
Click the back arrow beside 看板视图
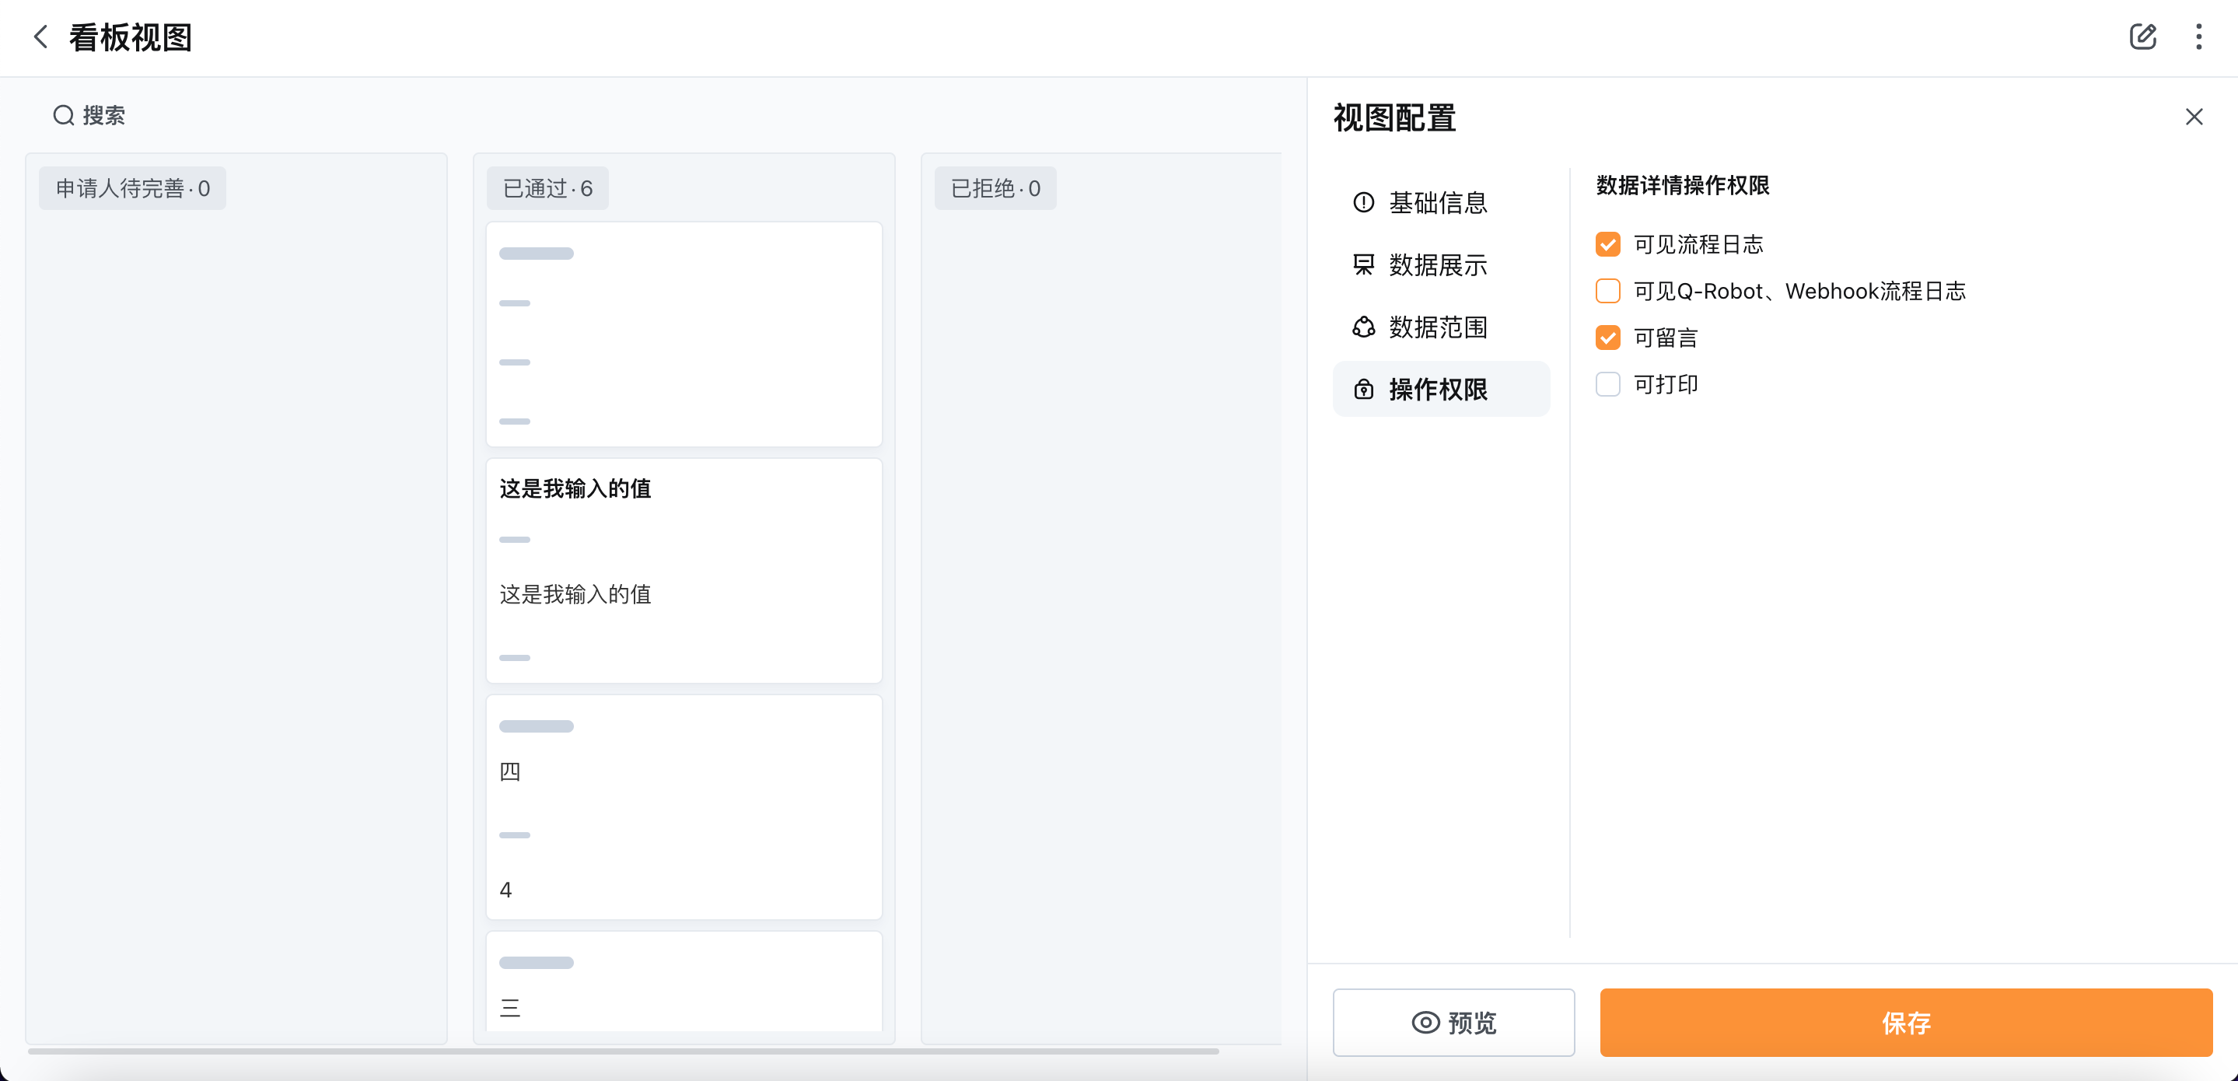[x=40, y=37]
